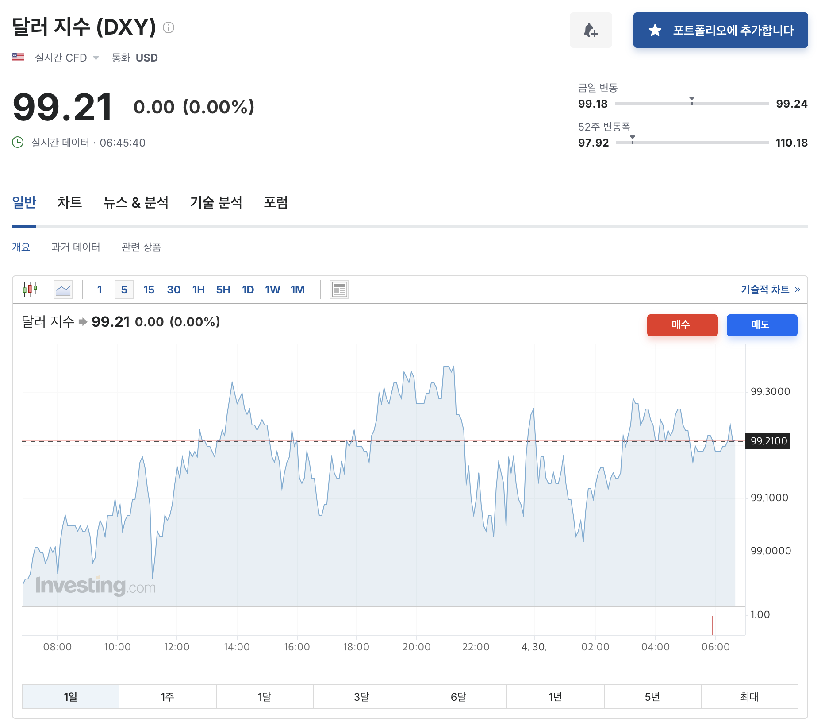
Task: Click the 52-week high value 110.18
Action: pos(791,143)
